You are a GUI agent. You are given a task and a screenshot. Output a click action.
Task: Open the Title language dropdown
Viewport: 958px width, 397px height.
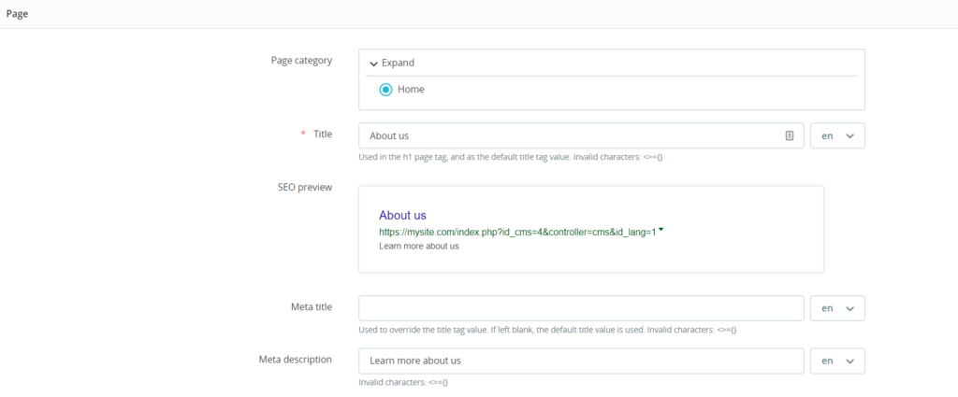(x=837, y=135)
